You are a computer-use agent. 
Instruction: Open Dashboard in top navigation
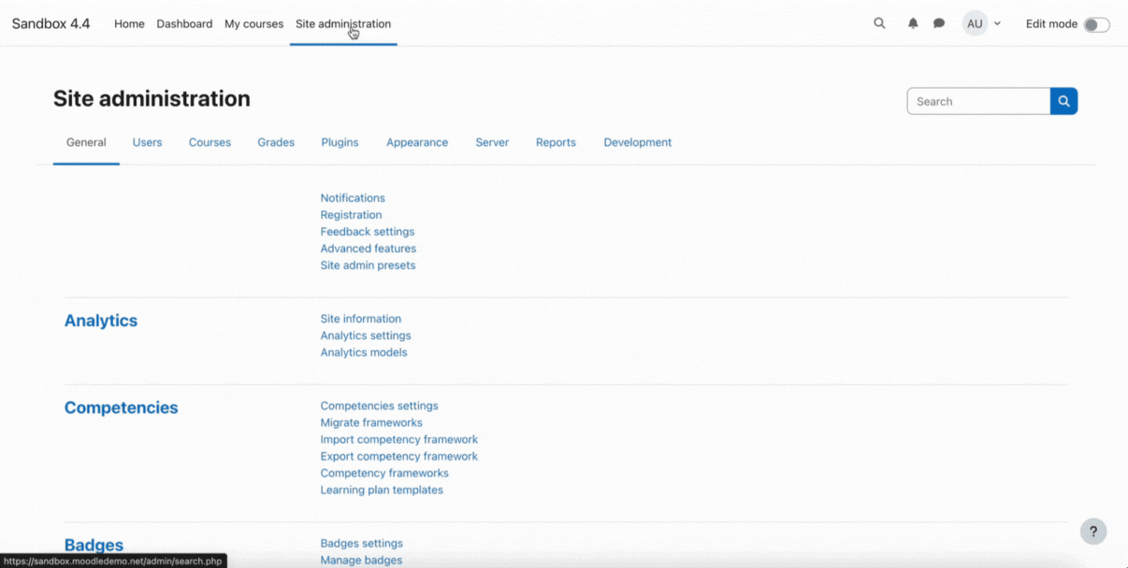(184, 23)
